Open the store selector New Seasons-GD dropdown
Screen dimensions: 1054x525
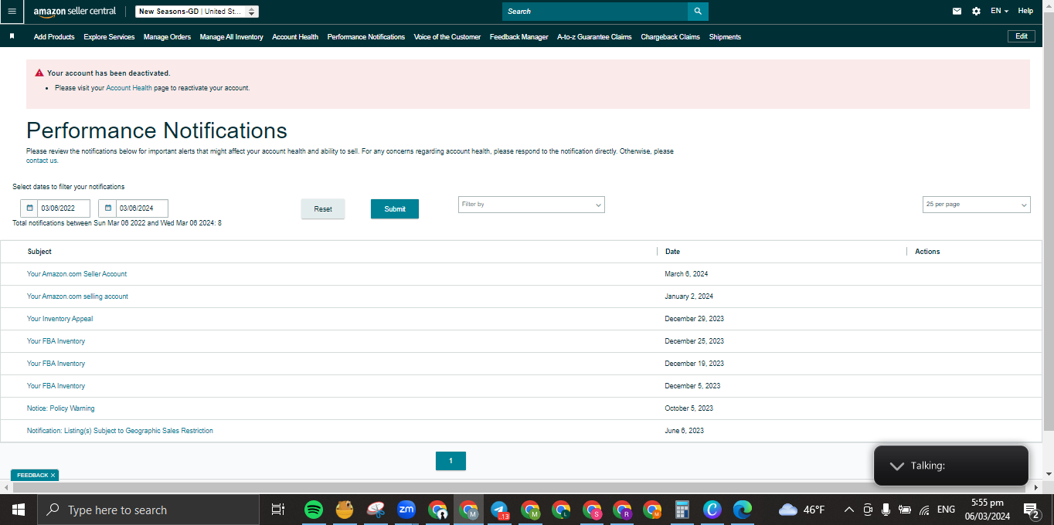(197, 12)
